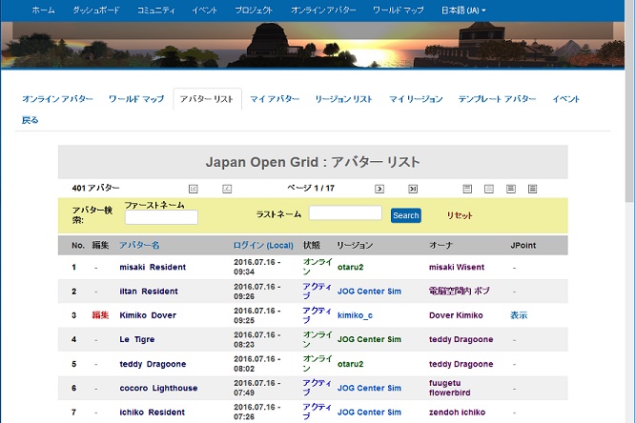
Task: Open コミュニティ in the top navigation
Action: [156, 10]
